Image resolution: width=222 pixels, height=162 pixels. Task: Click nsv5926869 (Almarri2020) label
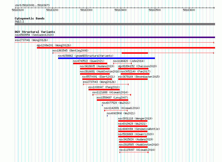(136, 134)
